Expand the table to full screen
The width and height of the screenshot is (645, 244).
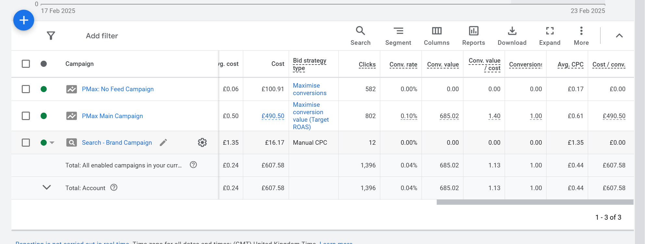(x=550, y=35)
